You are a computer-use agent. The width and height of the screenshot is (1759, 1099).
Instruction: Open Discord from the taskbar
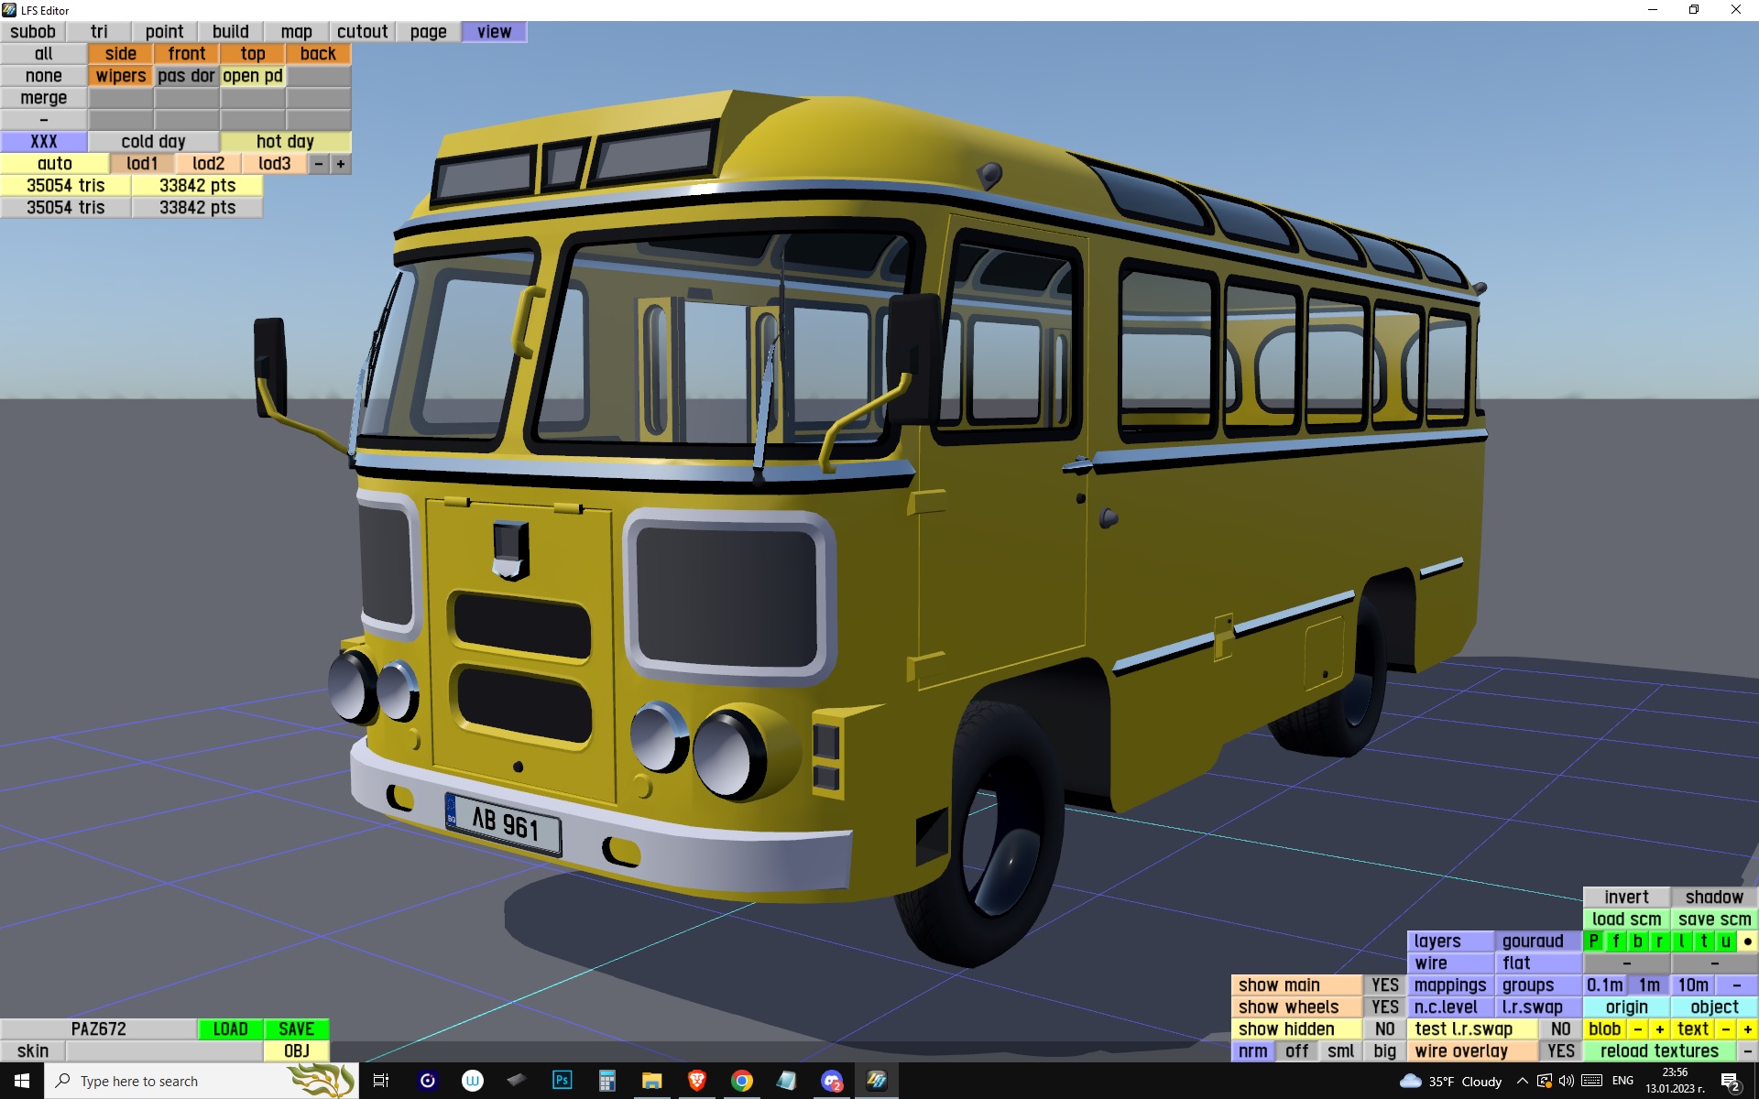tap(831, 1081)
